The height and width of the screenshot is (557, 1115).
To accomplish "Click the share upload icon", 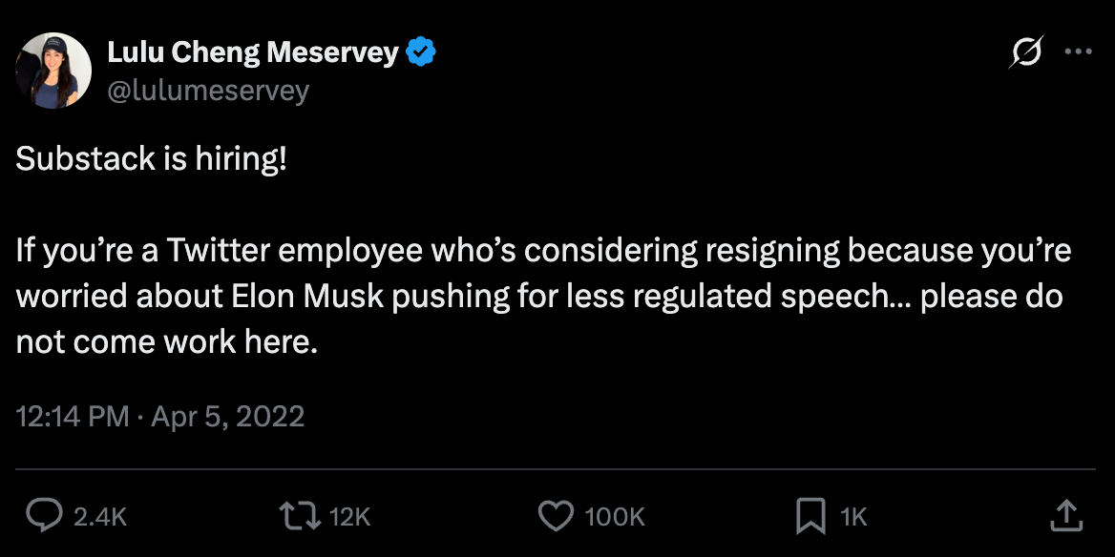I will [x=1065, y=516].
